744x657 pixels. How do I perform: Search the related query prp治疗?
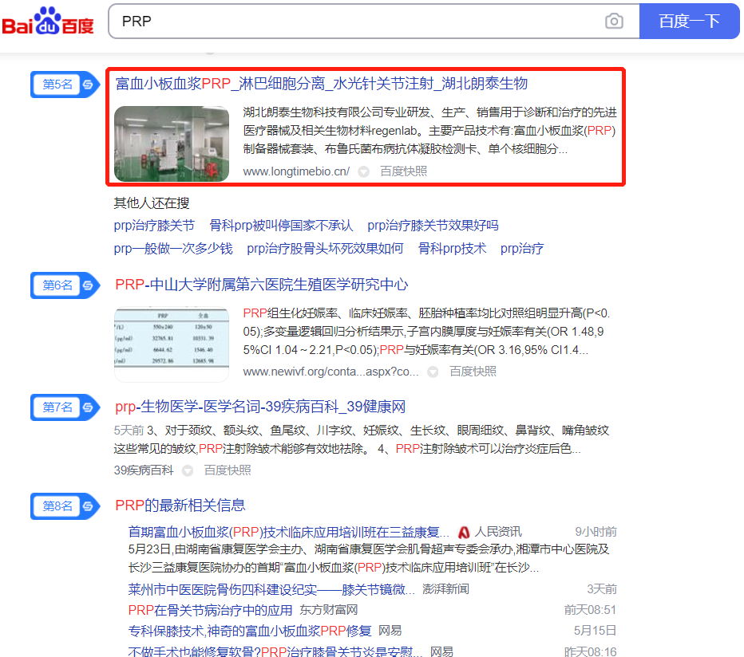tap(522, 249)
